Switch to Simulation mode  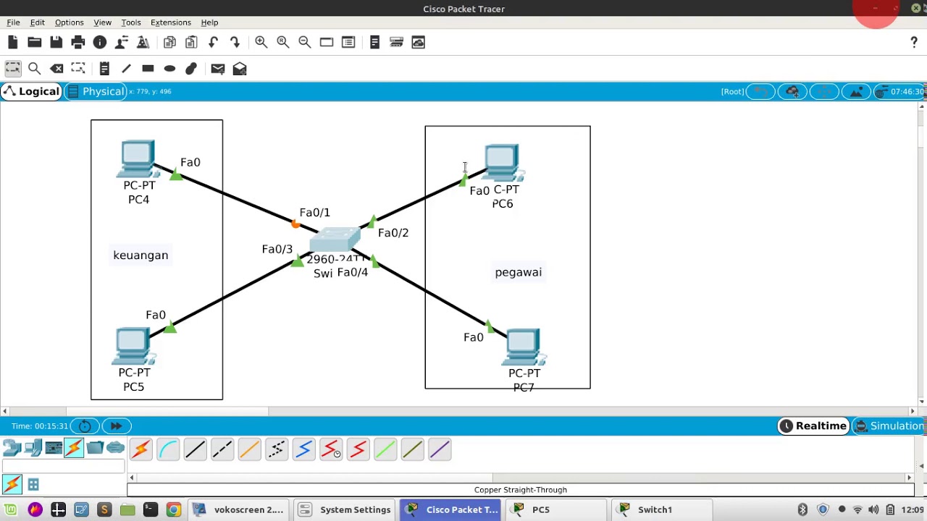(x=889, y=425)
